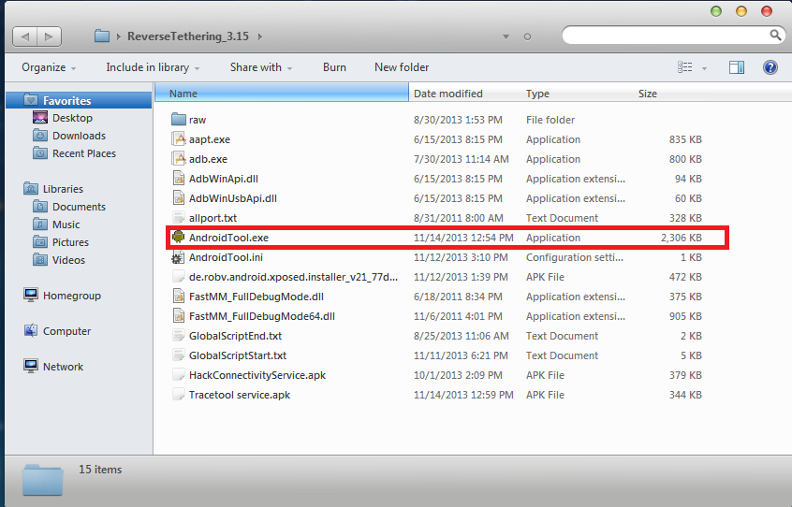
Task: Click the FastMM_FullDebugMode64.dll file icon
Action: click(x=178, y=316)
